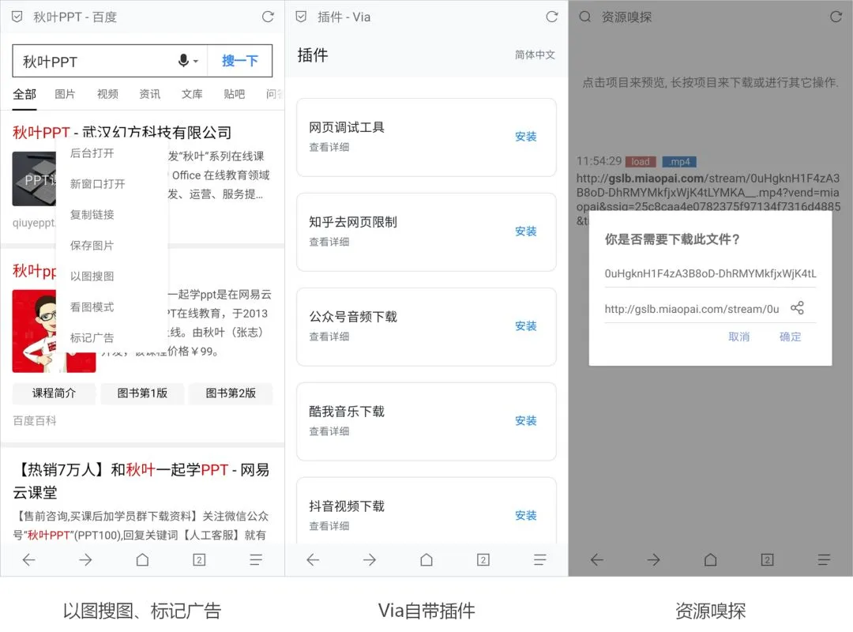Select 复制链接 in context menu
The image size is (853, 632).
pos(92,214)
